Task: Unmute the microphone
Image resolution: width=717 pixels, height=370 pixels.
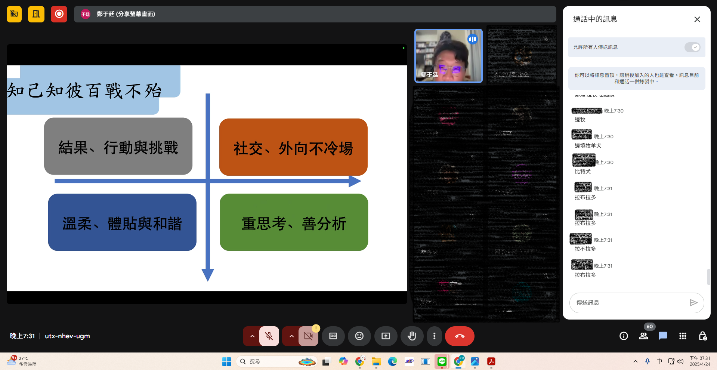Action: click(x=269, y=336)
